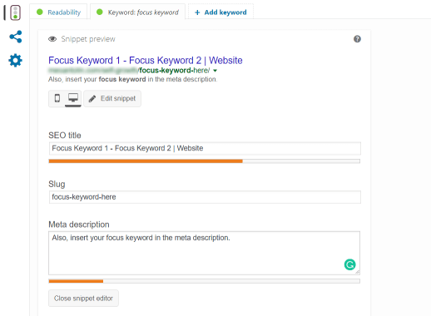Expand the green URL dropdown arrow
This screenshot has height=316, width=431.
coord(215,71)
